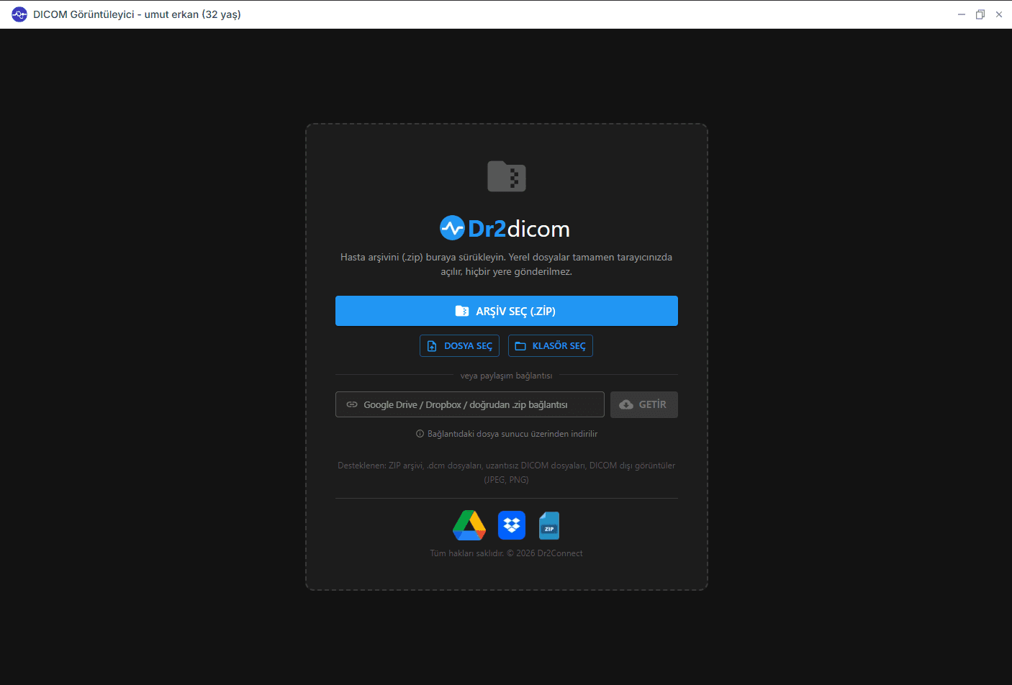Minimize the DICOM Görüntüleyici window

pyautogui.click(x=962, y=14)
